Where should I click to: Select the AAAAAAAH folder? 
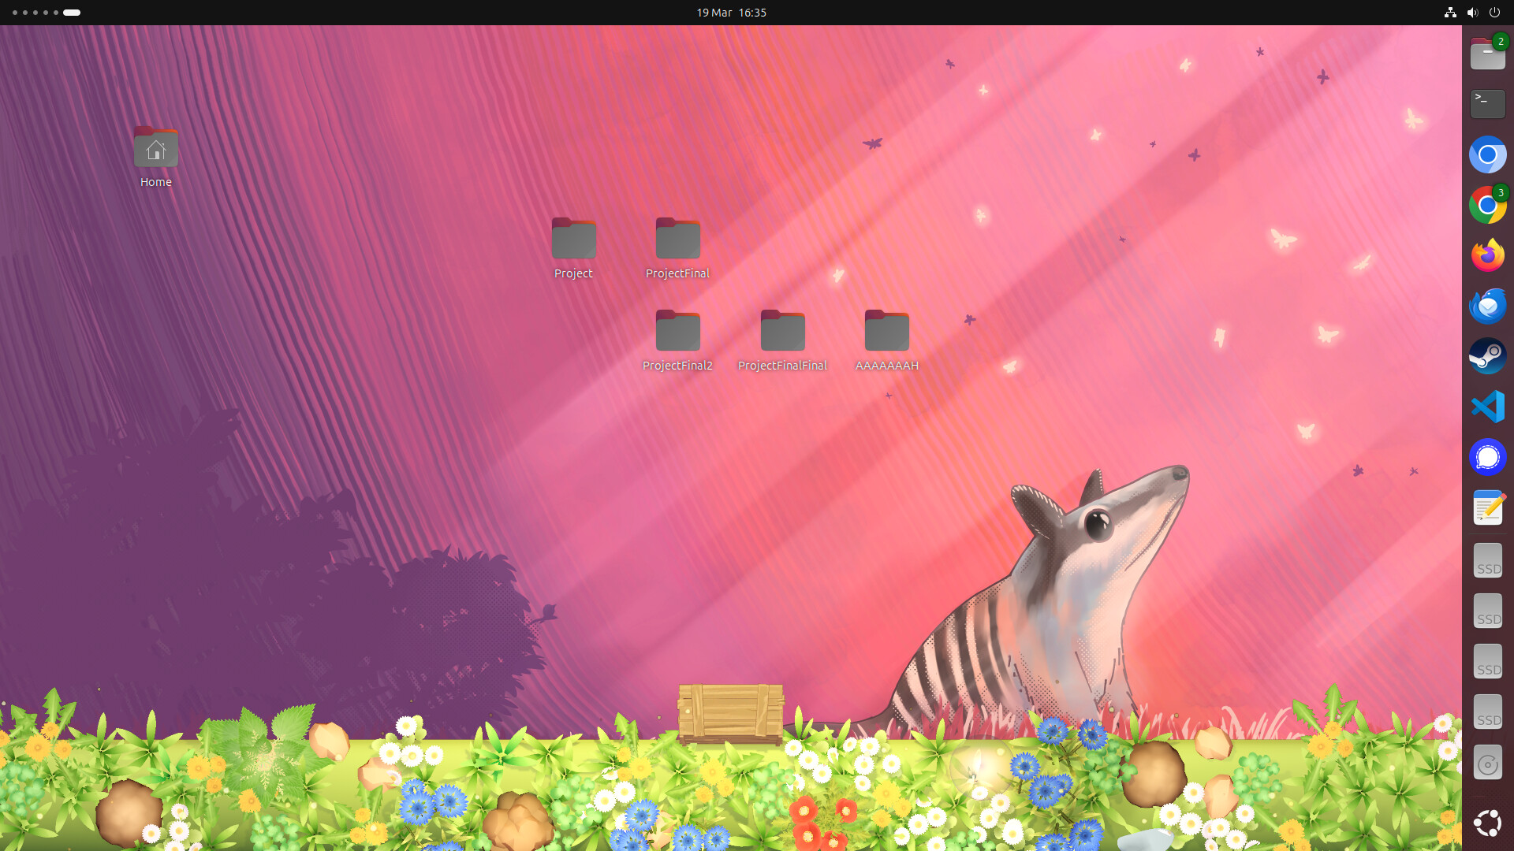pyautogui.click(x=886, y=333)
